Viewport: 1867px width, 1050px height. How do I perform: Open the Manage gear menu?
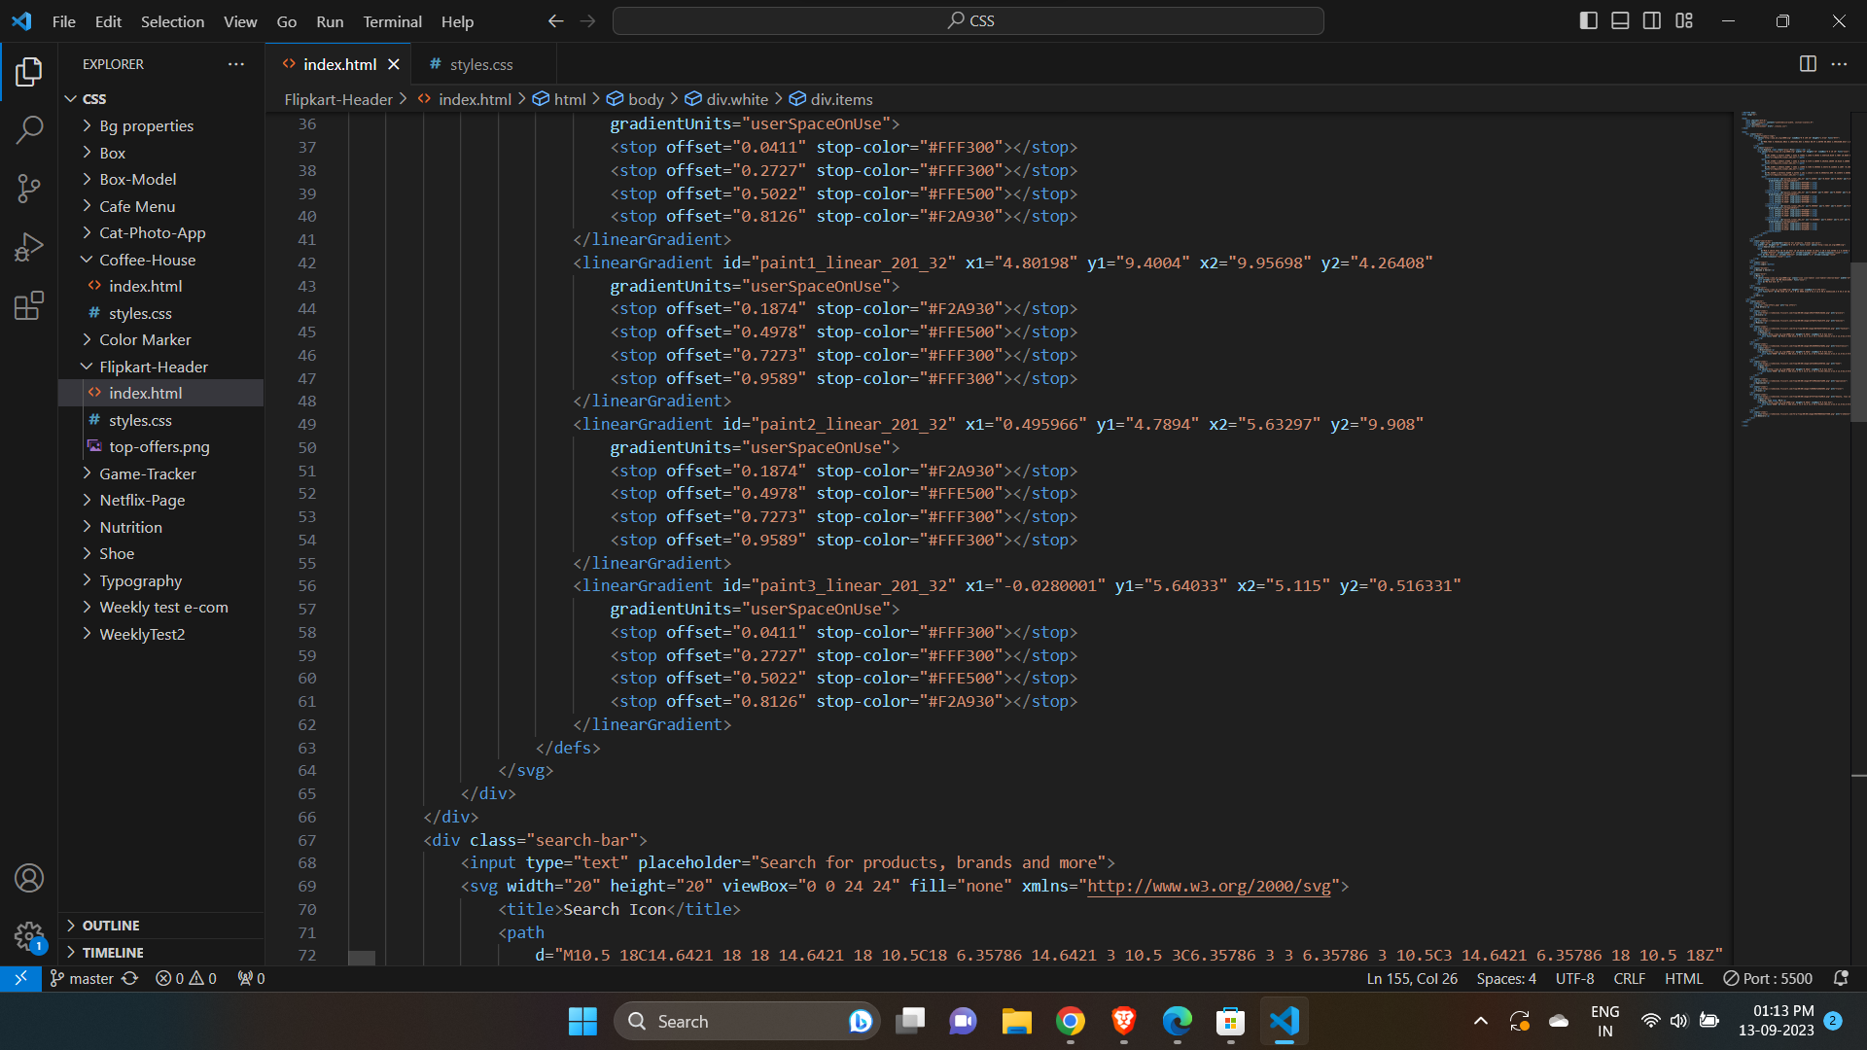[x=29, y=936]
